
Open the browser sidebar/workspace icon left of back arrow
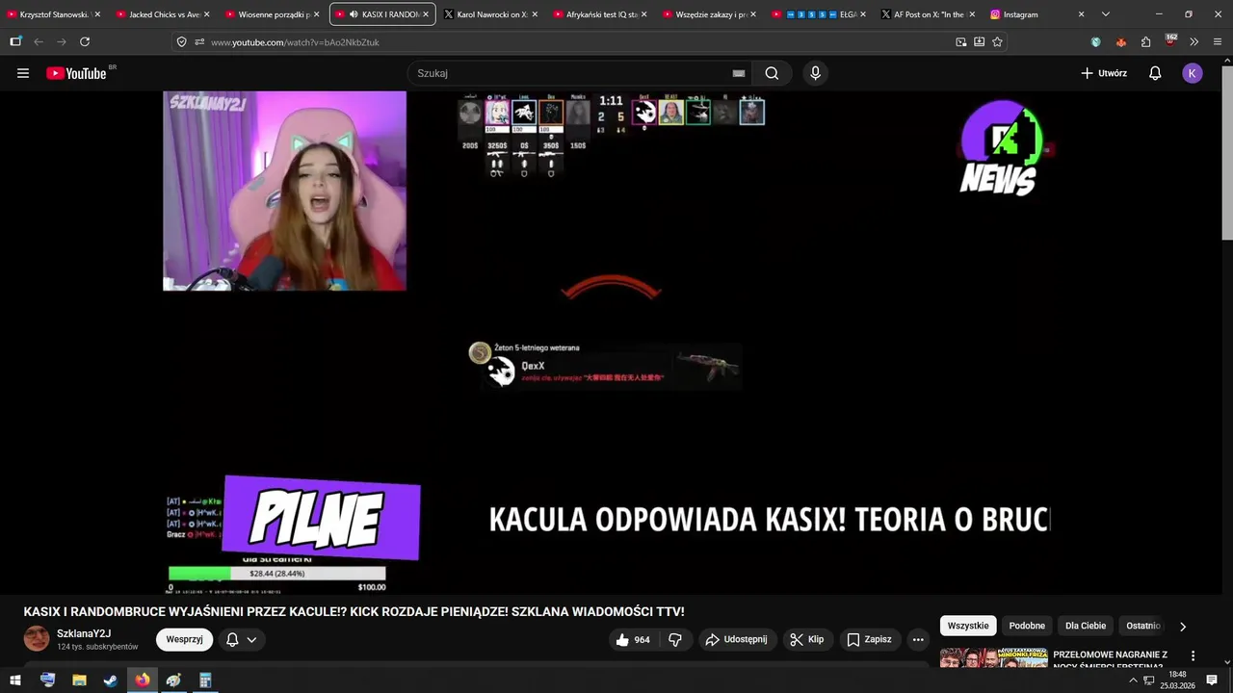coord(15,41)
